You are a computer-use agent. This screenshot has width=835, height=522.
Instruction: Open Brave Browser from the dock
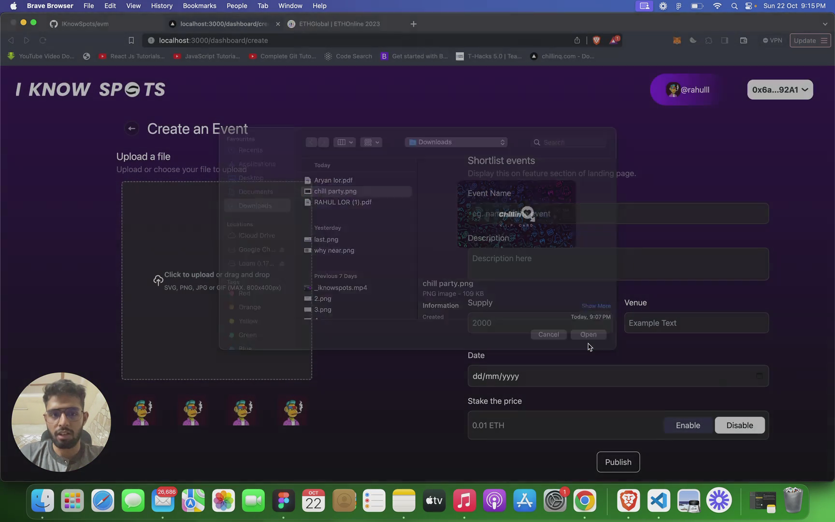628,501
